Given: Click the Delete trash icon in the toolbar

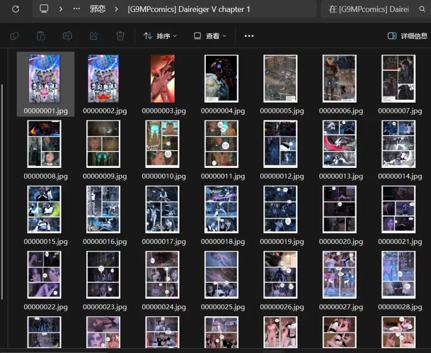Looking at the screenshot, I should click(120, 36).
